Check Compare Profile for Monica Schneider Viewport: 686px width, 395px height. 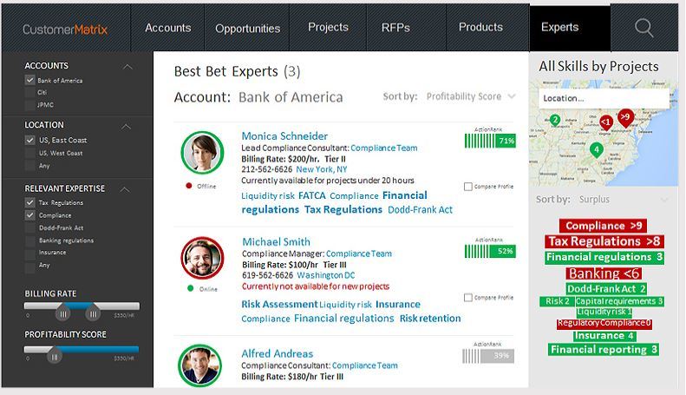(468, 187)
